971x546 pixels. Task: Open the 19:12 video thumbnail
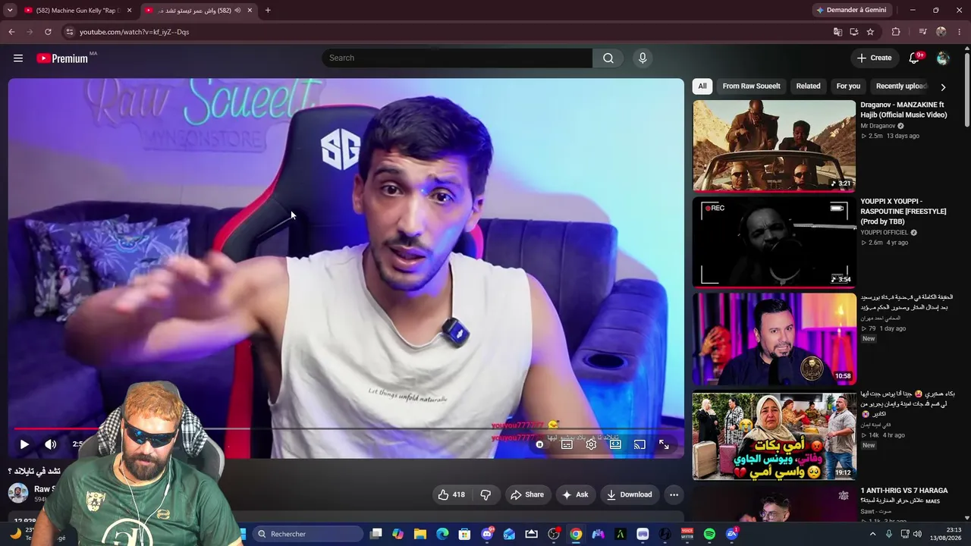[774, 435]
